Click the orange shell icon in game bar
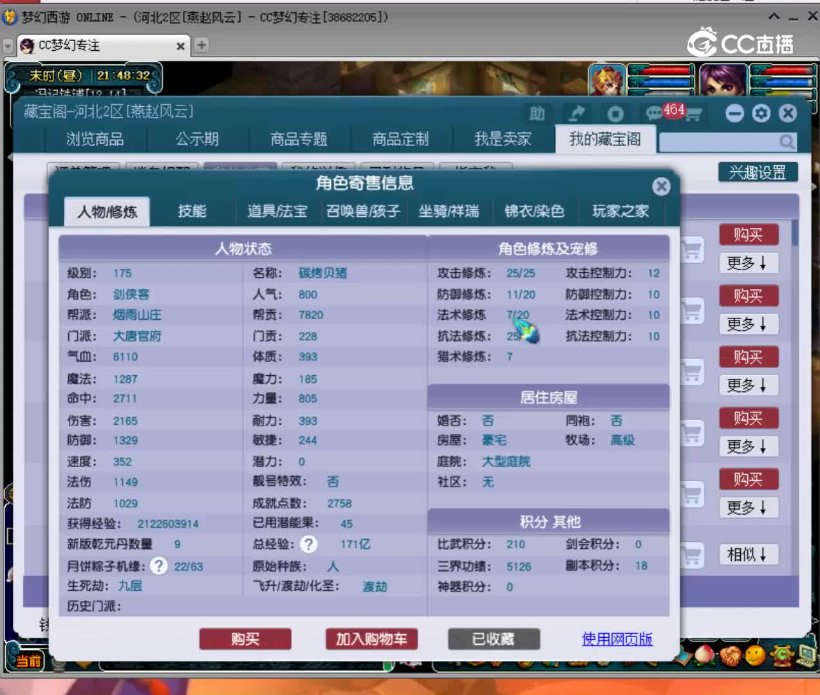The height and width of the screenshot is (695, 820). pyautogui.click(x=730, y=655)
